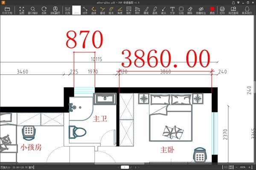Click the horizontal scrollbar thumb
The width and height of the screenshot is (256, 170).
point(119,163)
